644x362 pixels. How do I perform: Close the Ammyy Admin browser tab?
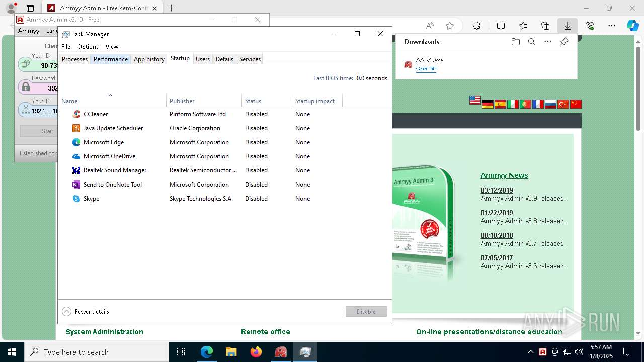[x=154, y=8]
